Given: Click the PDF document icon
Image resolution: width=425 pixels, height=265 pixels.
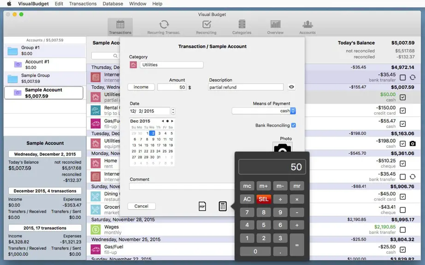Looking at the screenshot, I should [x=202, y=206].
